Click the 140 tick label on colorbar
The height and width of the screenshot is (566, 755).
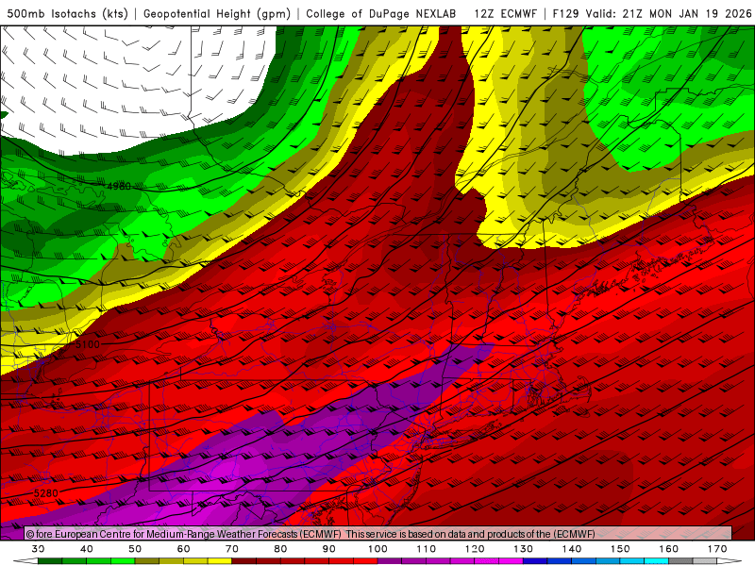click(572, 549)
